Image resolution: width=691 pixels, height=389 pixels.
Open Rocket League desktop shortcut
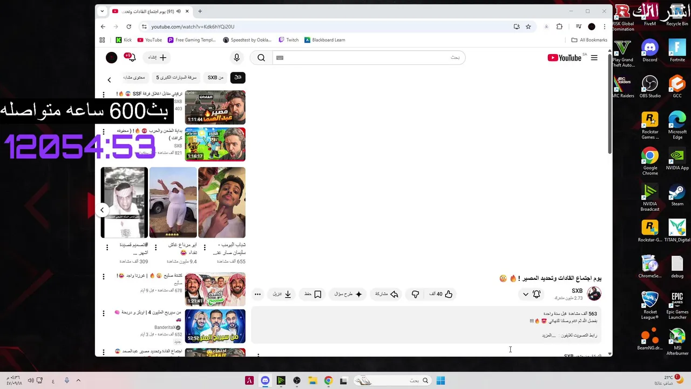(x=650, y=306)
